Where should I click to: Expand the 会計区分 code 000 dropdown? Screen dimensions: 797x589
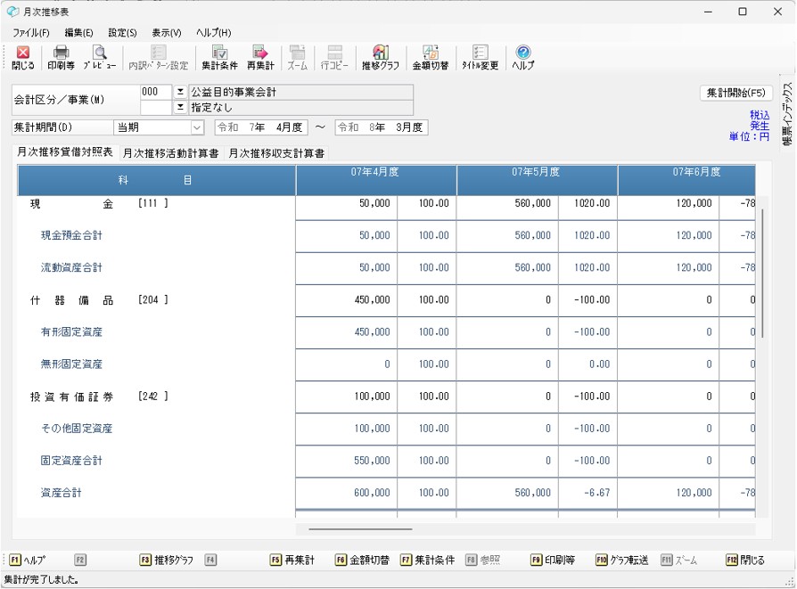pyautogui.click(x=179, y=93)
